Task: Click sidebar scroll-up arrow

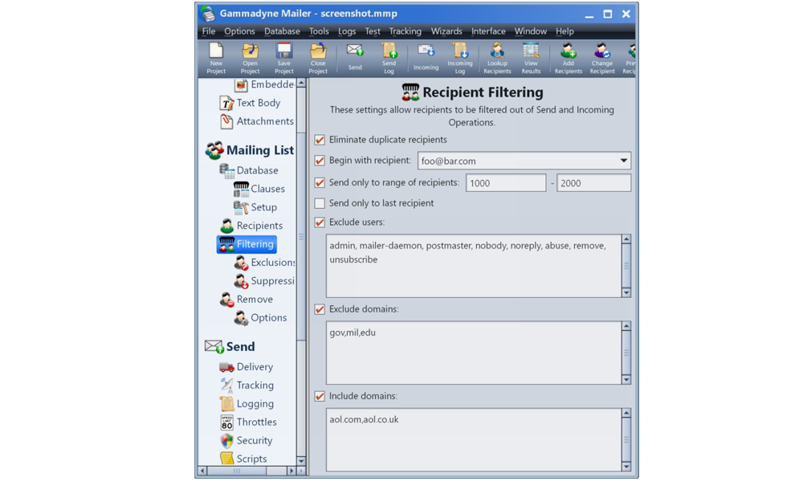Action: [x=301, y=84]
